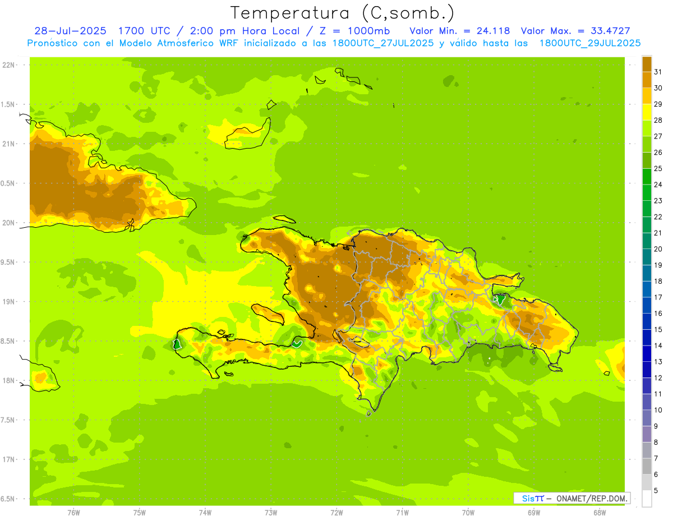Click the 68W longitude axis label
The width and height of the screenshot is (673, 520).
tap(600, 512)
